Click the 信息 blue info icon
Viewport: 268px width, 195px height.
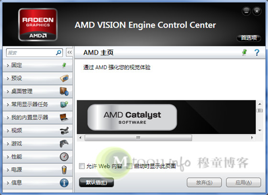(64, 183)
